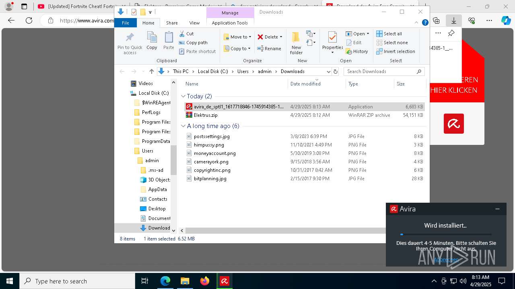Click Invert selection in ribbon
This screenshot has height=289, width=515.
coord(396,51)
